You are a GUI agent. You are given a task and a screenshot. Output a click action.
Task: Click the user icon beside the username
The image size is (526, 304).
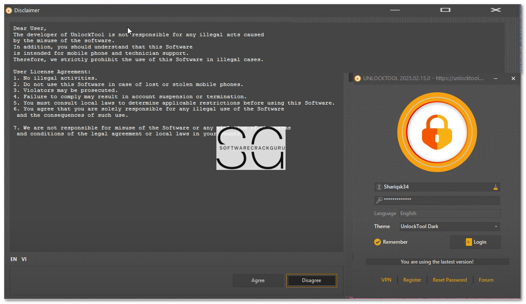tap(379, 187)
